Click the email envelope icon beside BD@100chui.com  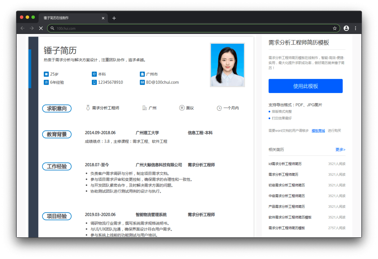(142, 83)
